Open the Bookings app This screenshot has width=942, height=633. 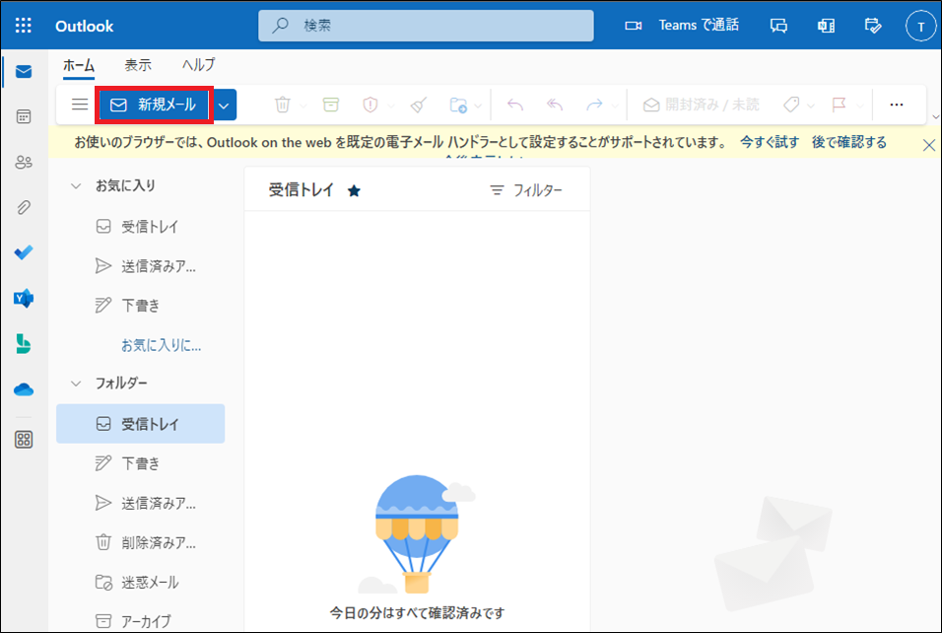click(24, 344)
